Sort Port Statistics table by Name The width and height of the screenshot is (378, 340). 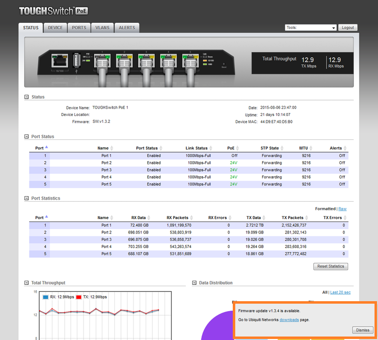(x=105, y=218)
